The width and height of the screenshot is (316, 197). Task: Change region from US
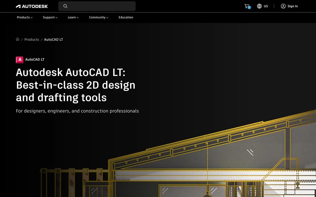pyautogui.click(x=266, y=6)
